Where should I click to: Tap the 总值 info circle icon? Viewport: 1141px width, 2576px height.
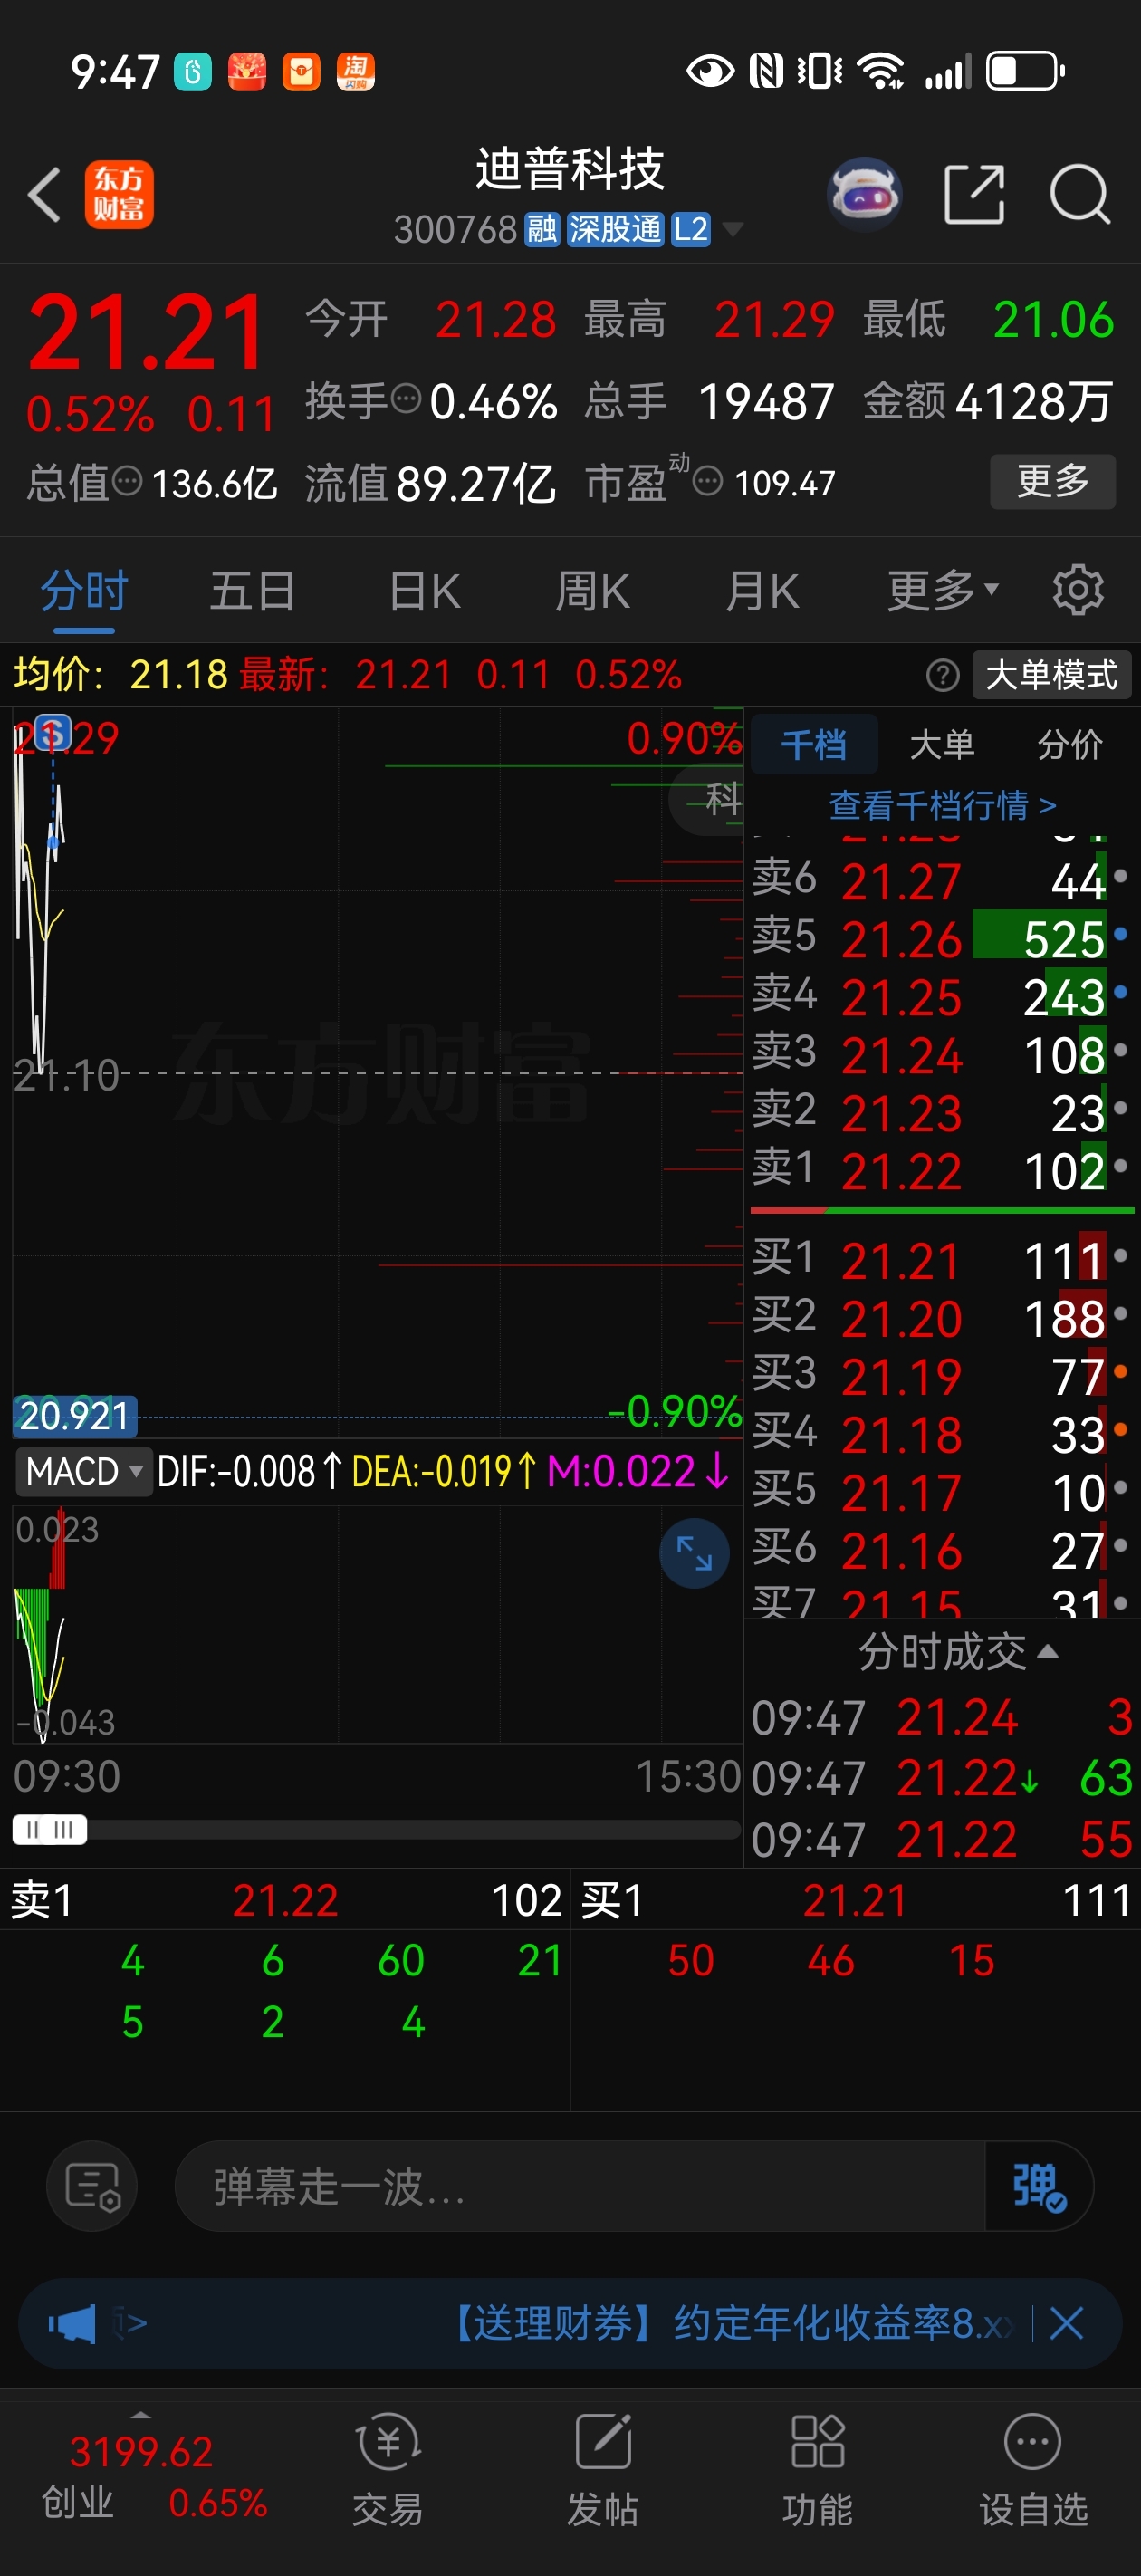pos(127,481)
